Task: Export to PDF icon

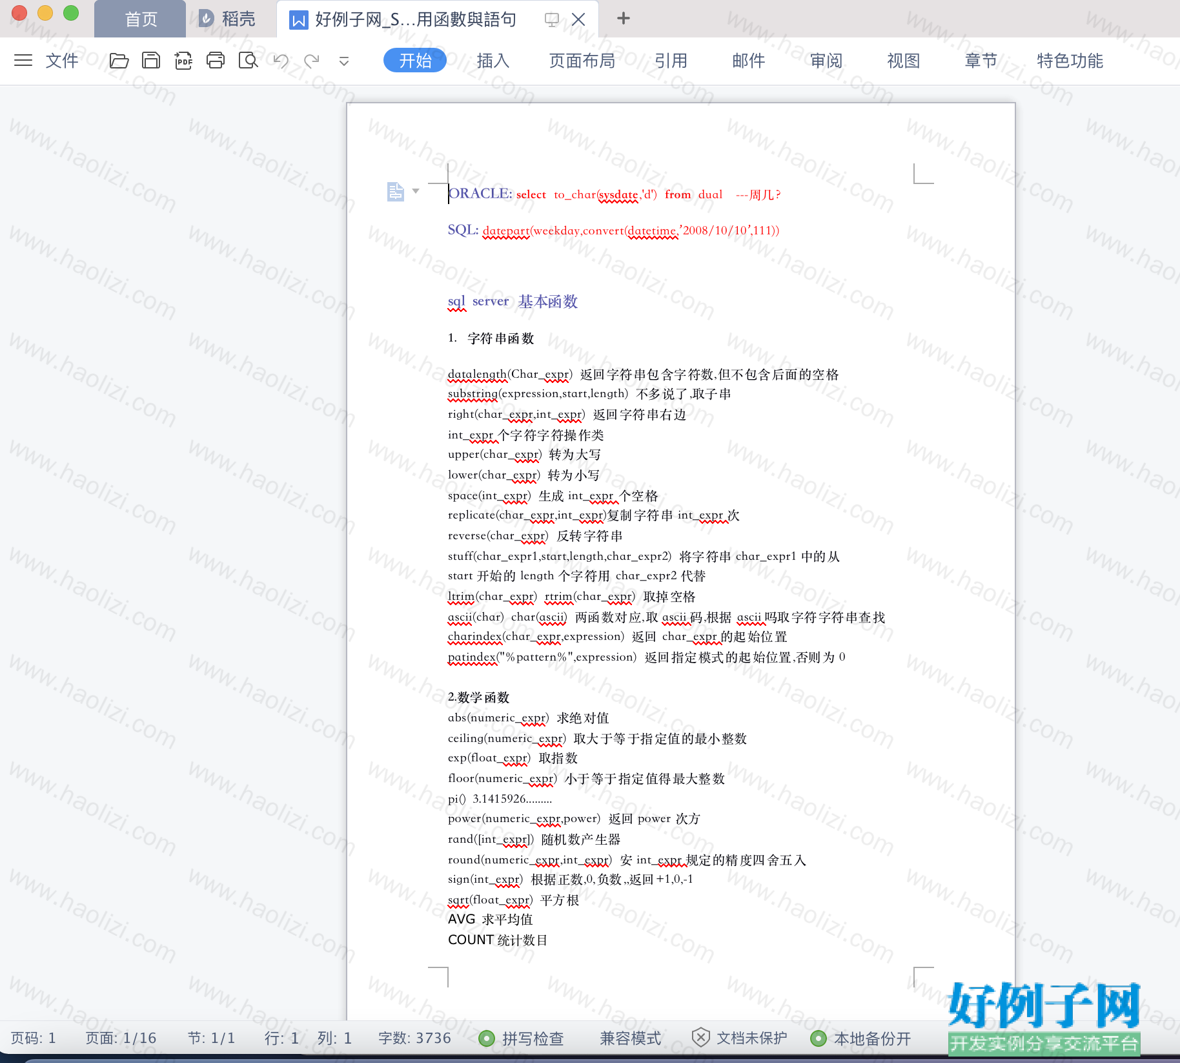Action: pyautogui.click(x=183, y=61)
